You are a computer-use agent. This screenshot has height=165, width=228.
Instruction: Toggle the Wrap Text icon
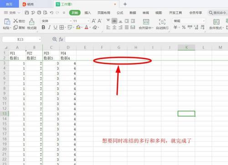point(162,22)
